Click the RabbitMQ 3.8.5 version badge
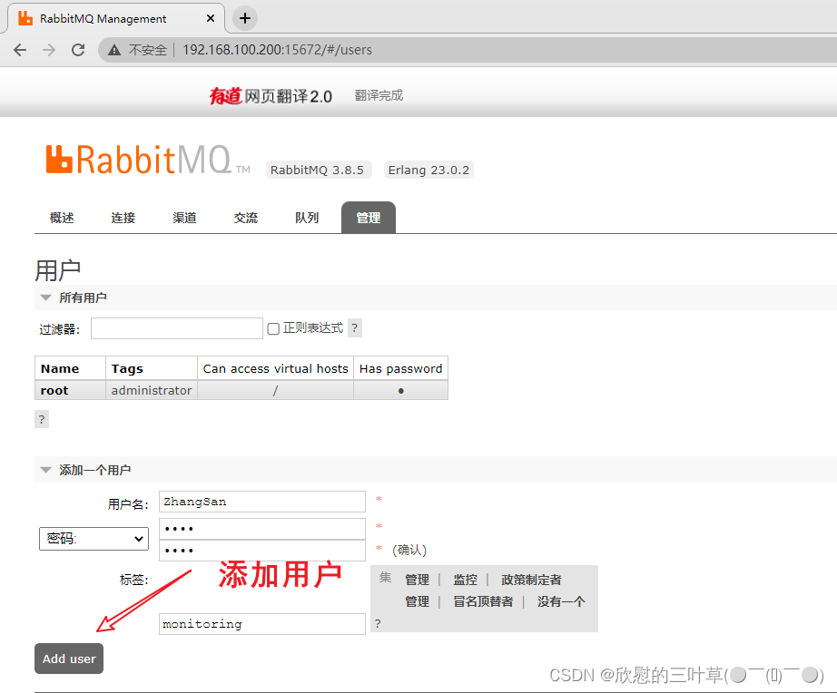Screen dimensions: 837x693 [317, 171]
